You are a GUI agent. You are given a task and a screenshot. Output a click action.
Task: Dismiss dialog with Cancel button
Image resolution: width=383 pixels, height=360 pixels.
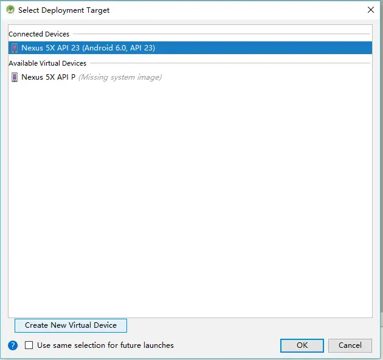[350, 345]
